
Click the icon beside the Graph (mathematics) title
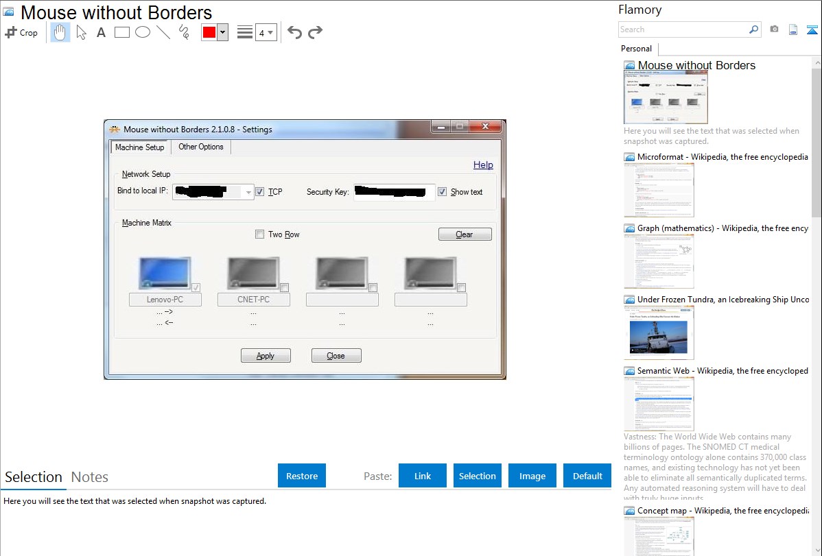pyautogui.click(x=629, y=228)
